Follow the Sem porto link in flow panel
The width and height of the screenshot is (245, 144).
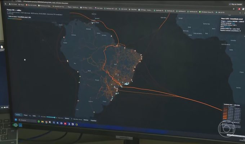(x=227, y=27)
